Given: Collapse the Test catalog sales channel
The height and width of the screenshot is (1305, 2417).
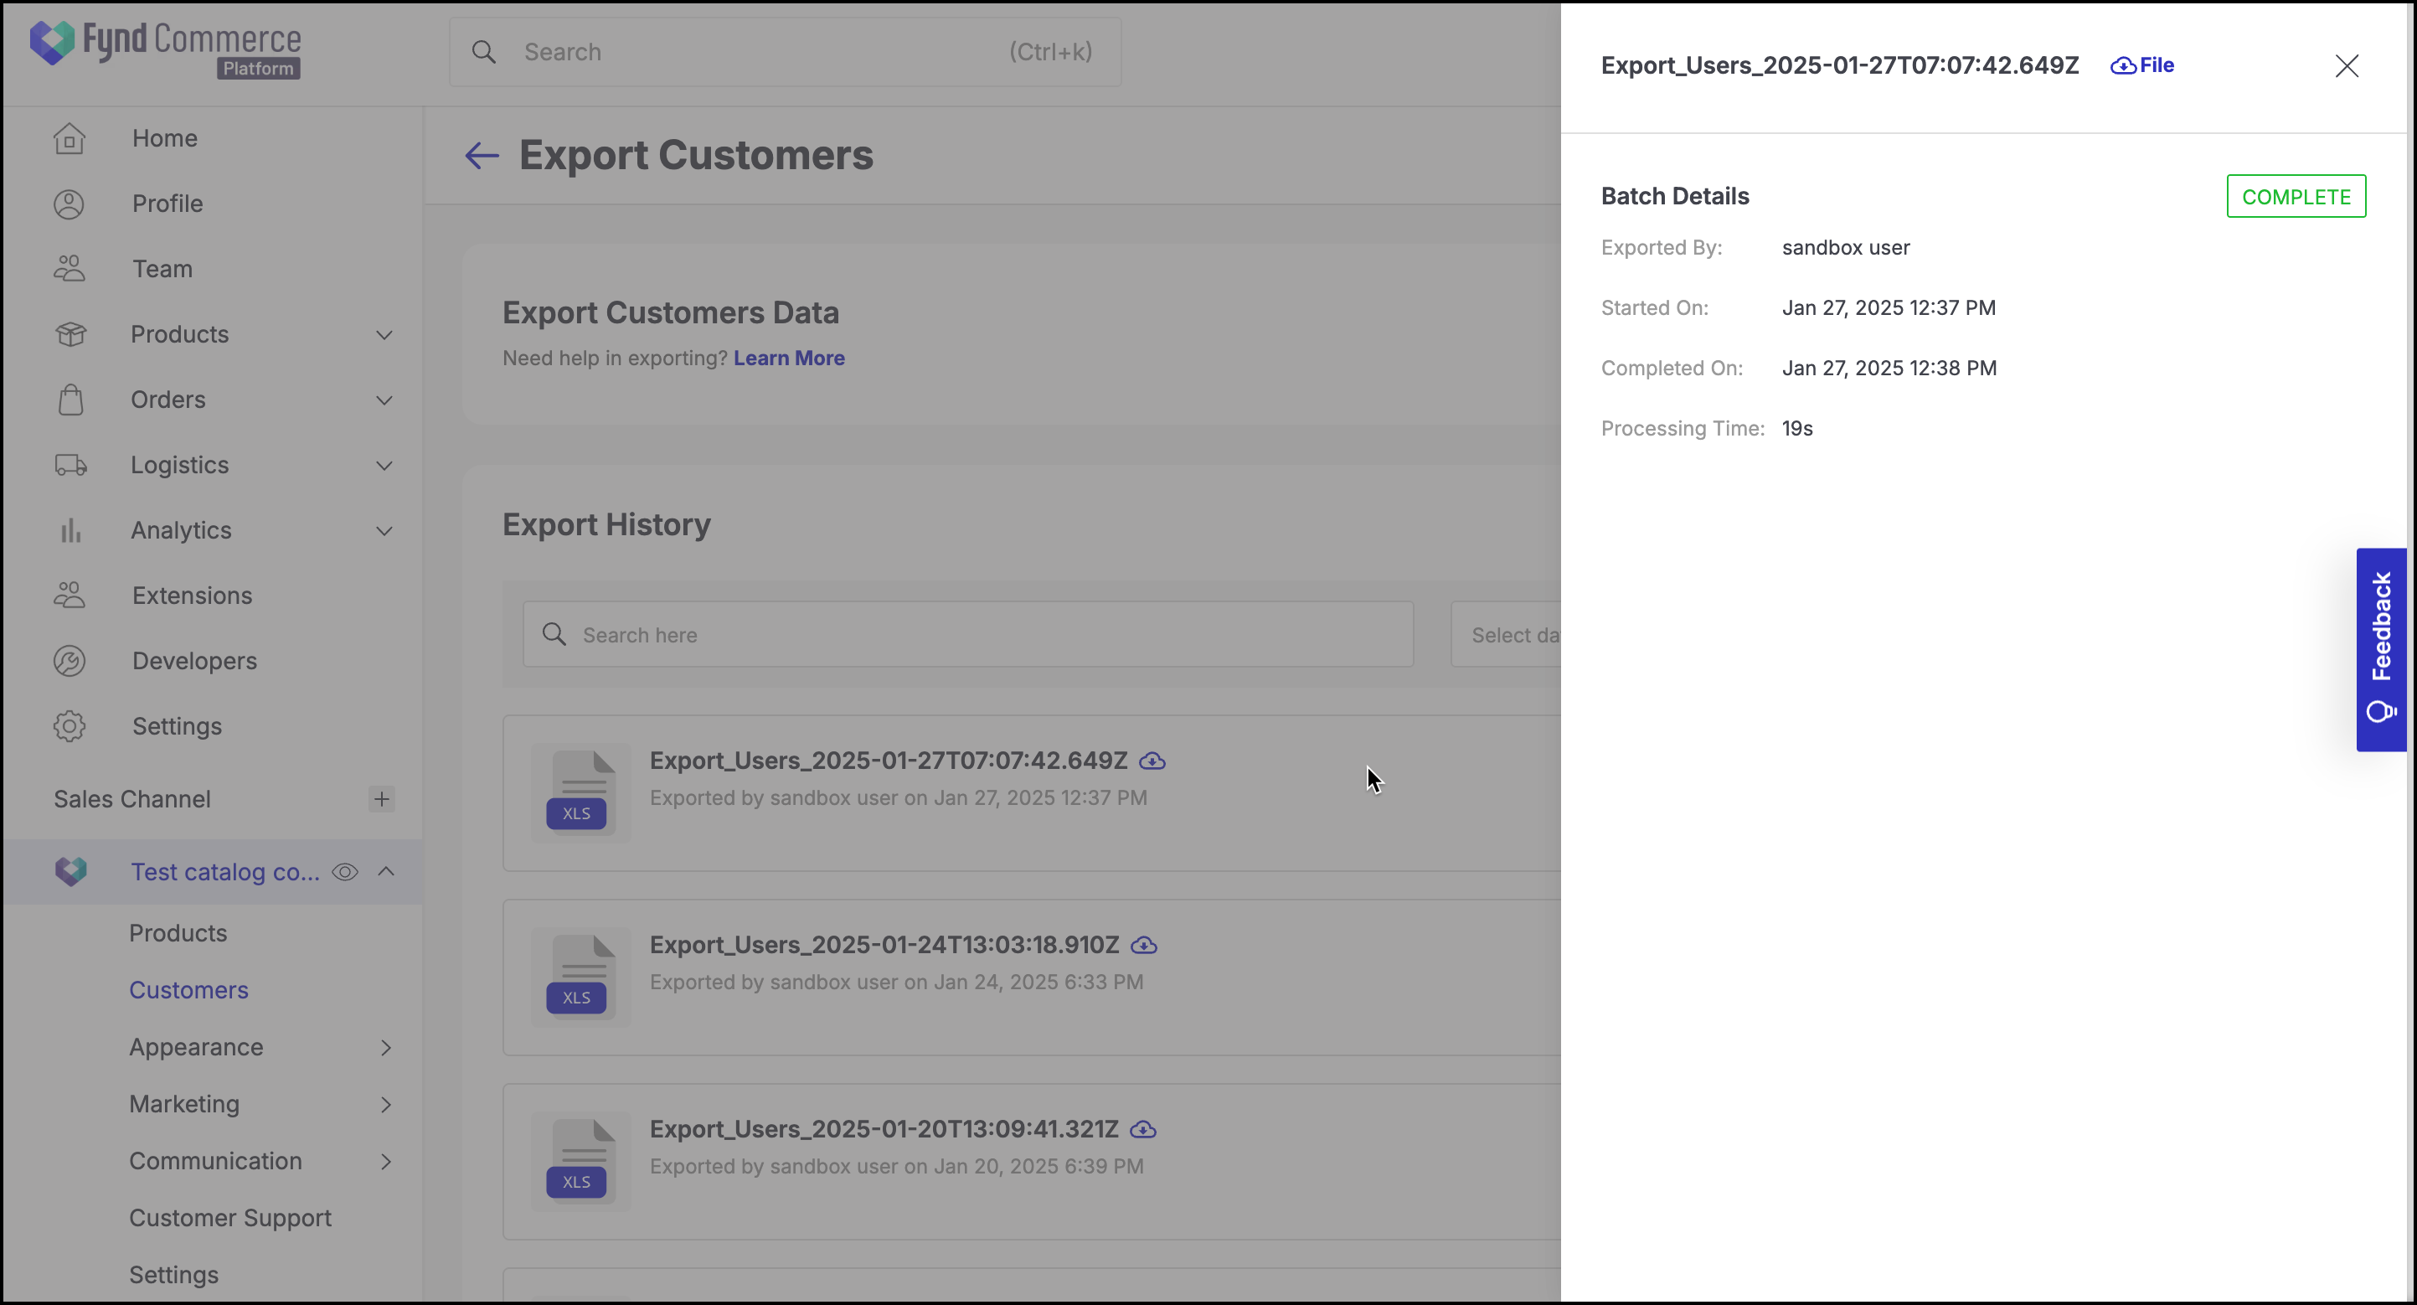Looking at the screenshot, I should 385,872.
